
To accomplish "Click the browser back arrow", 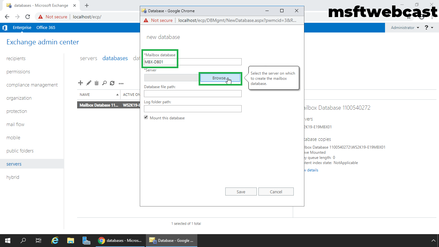I will click(x=7, y=16).
